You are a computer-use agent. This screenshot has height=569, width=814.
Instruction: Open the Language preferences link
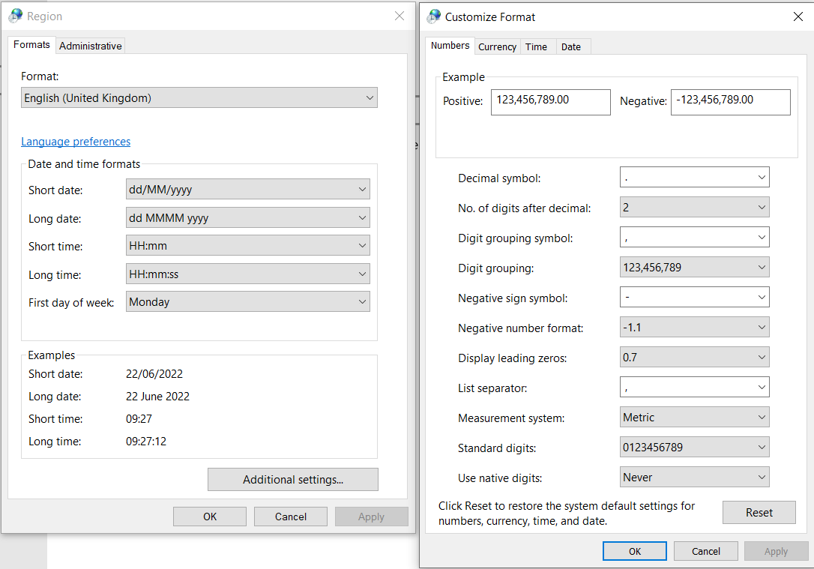coord(76,141)
